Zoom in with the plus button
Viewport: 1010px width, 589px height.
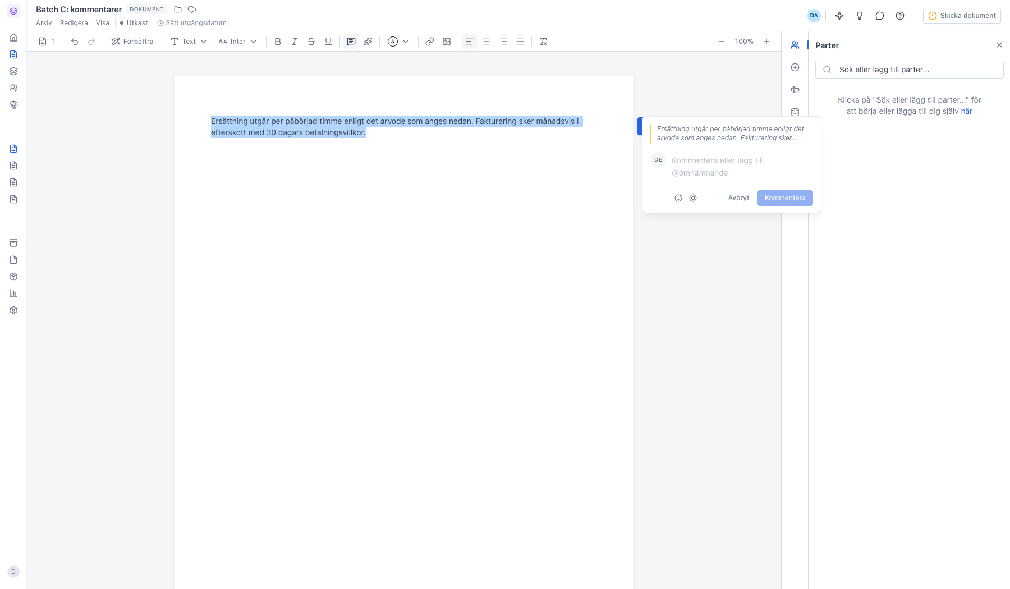[x=766, y=42]
